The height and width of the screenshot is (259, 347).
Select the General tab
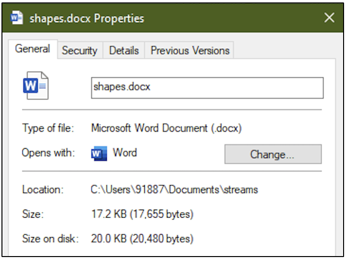33,49
